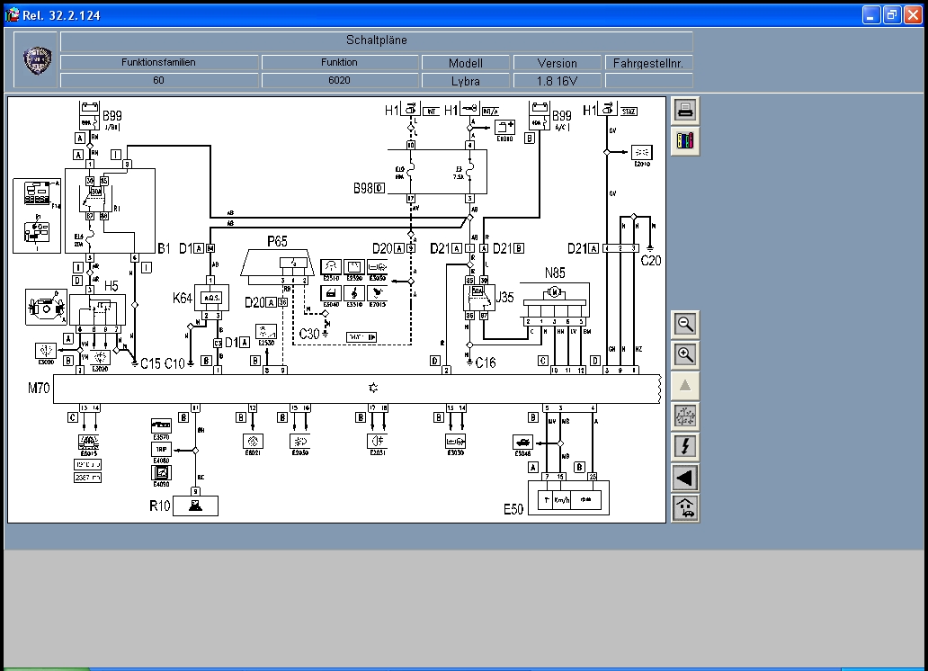Print the wiring diagram
Viewport: 928px width, 671px height.
click(x=685, y=111)
